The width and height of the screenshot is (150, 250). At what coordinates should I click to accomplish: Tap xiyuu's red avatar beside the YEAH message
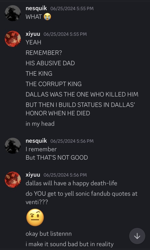point(13,39)
